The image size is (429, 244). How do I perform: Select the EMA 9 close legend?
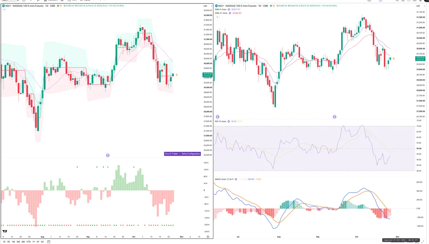pyautogui.click(x=221, y=10)
